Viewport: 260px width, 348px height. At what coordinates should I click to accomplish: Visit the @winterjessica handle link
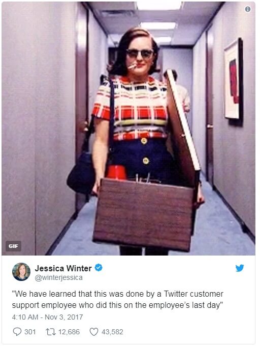coord(59,278)
